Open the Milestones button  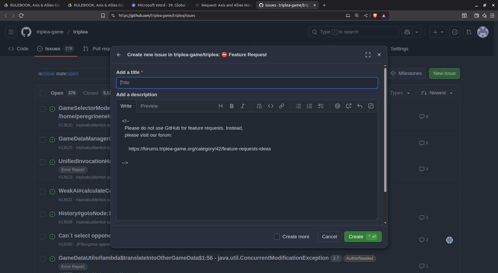pyautogui.click(x=406, y=73)
